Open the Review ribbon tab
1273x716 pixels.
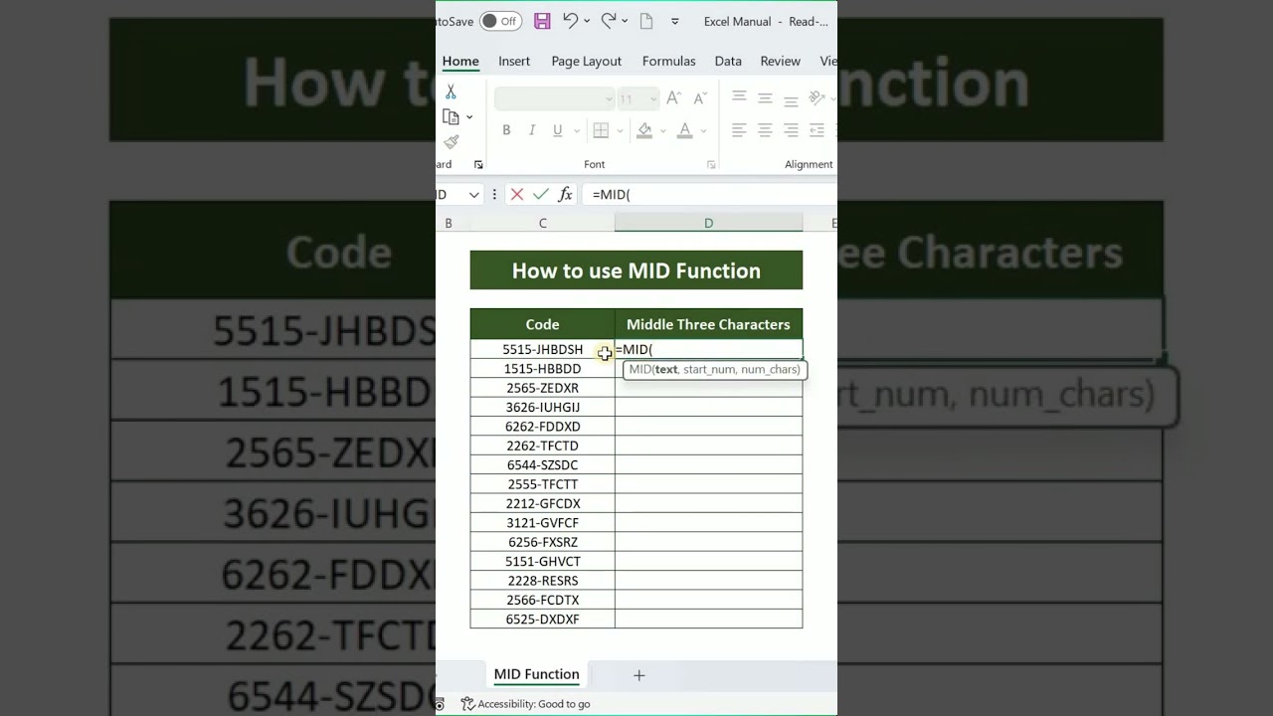point(780,61)
